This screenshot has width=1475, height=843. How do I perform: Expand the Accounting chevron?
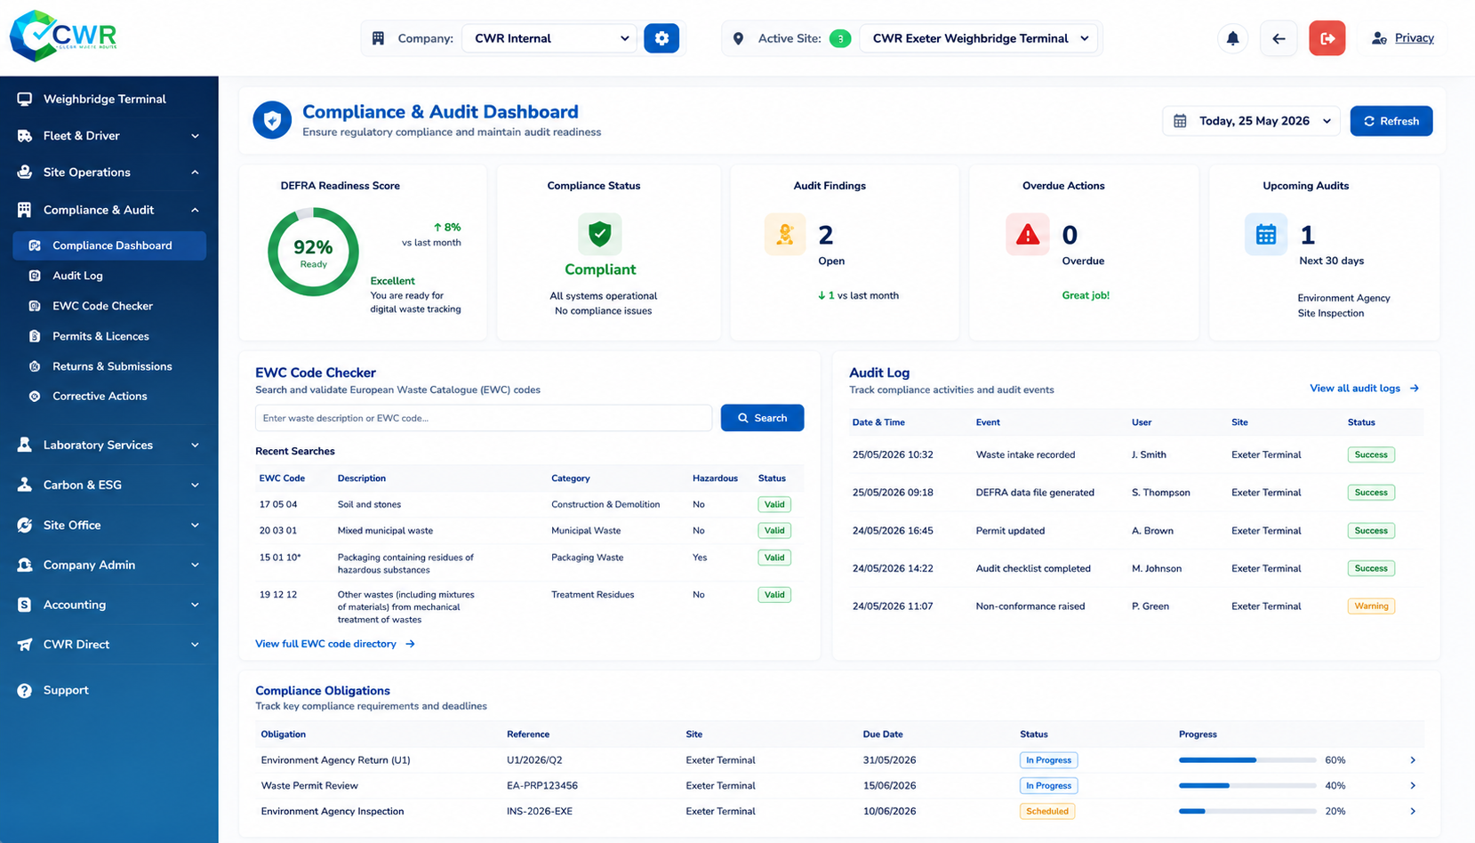pyautogui.click(x=195, y=605)
